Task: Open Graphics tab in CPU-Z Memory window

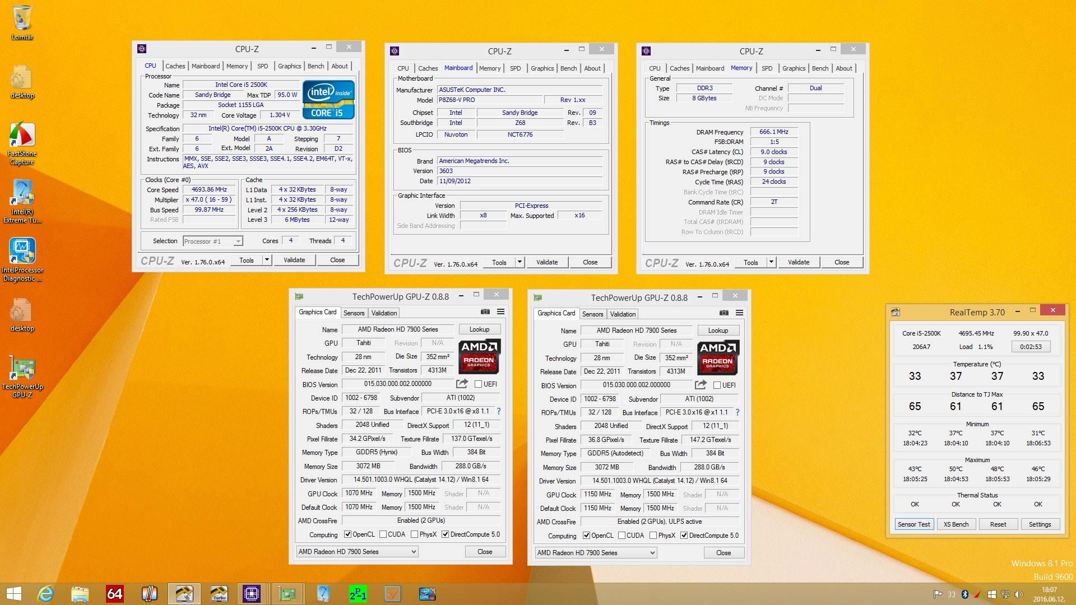Action: [x=794, y=68]
